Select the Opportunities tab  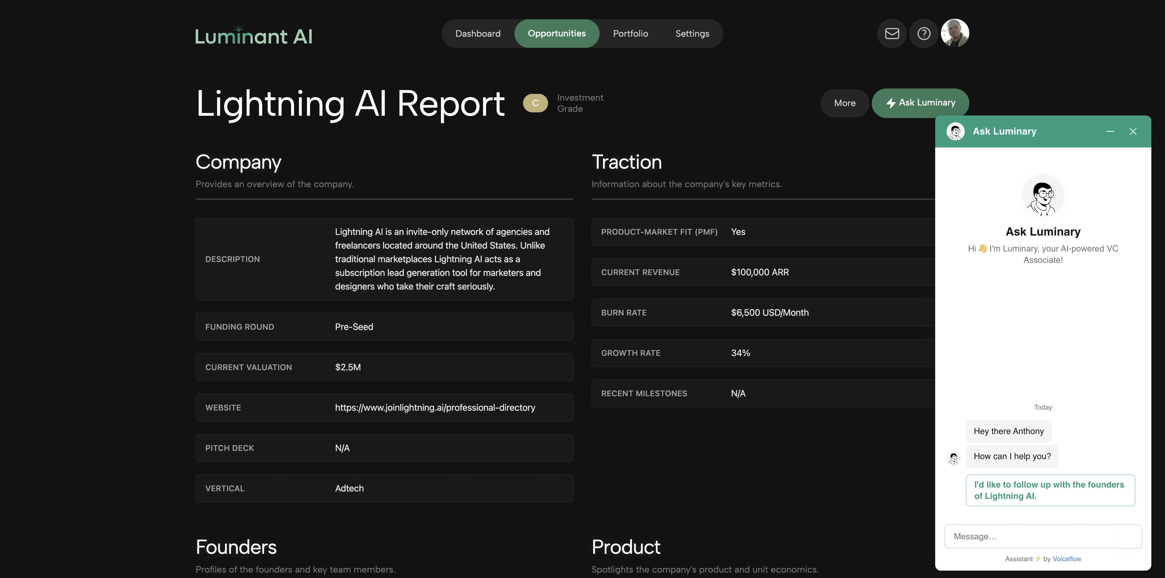tap(557, 34)
